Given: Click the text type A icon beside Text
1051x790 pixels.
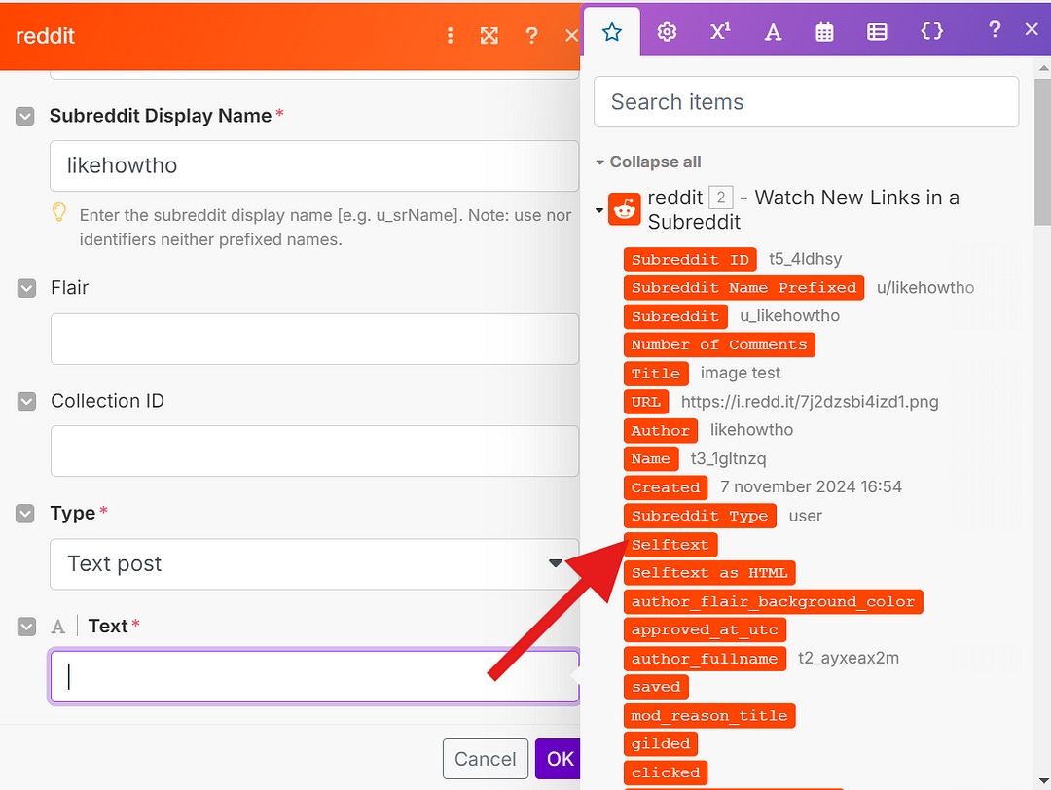Looking at the screenshot, I should 58,627.
